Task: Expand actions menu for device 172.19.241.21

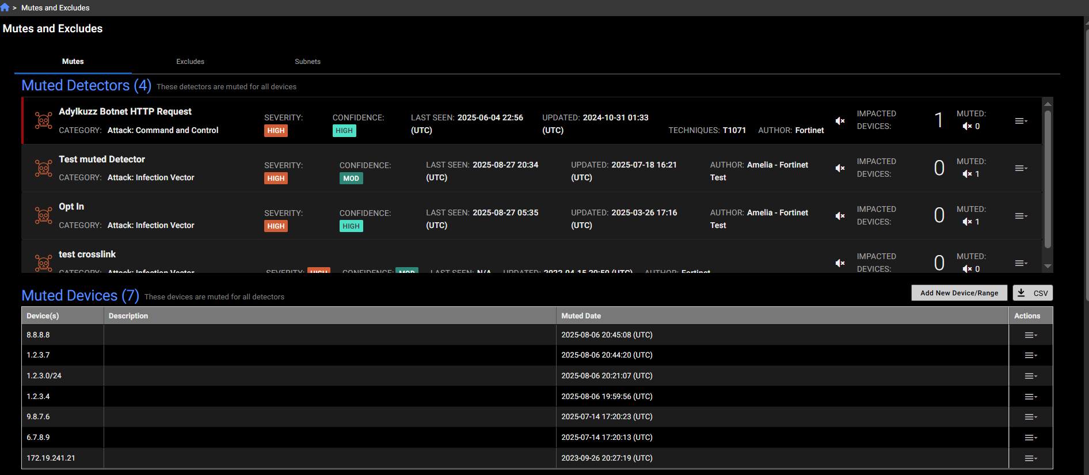Action: (1030, 458)
